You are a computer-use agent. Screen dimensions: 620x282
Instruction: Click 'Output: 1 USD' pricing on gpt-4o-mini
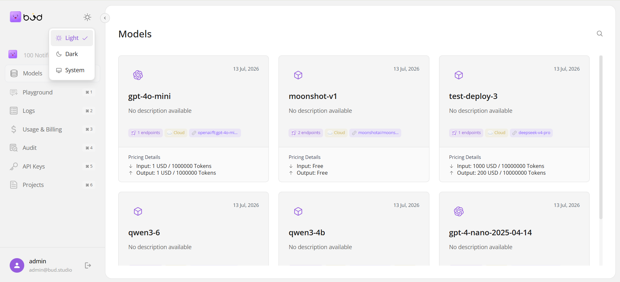tap(176, 173)
